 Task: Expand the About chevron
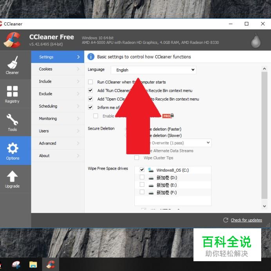click(78, 156)
